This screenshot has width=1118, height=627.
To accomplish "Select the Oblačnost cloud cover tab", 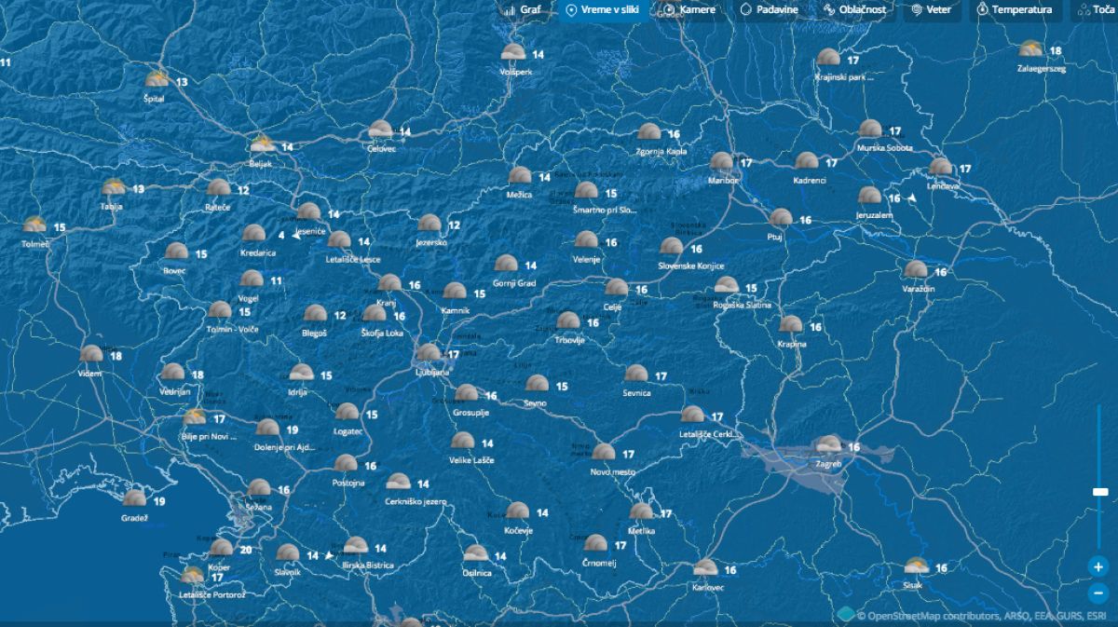I will pyautogui.click(x=855, y=10).
